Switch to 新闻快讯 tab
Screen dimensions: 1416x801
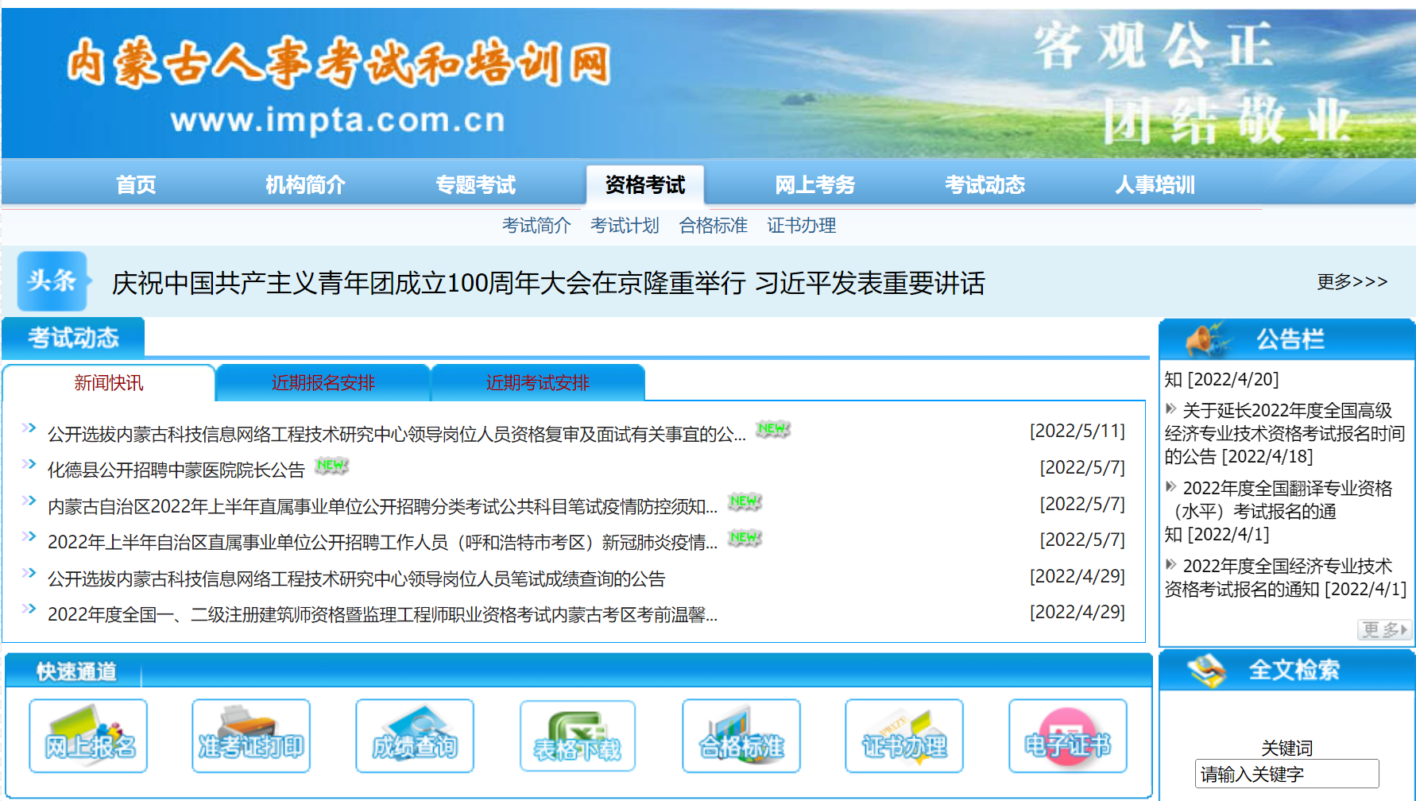tap(109, 383)
